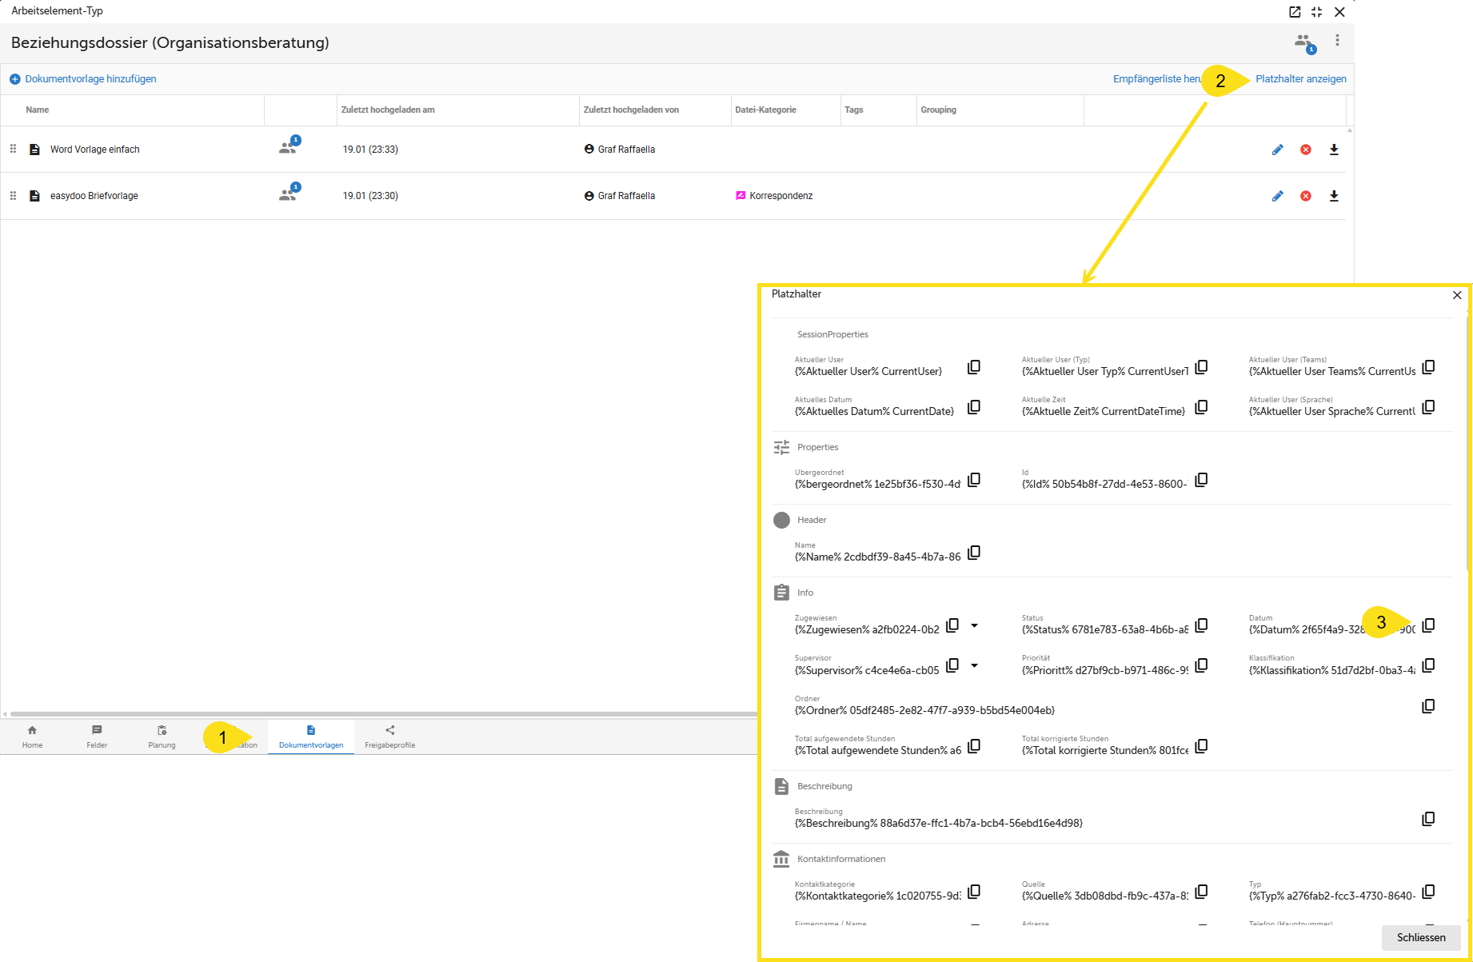Click the Schliessen button
The height and width of the screenshot is (962, 1473).
[1420, 937]
